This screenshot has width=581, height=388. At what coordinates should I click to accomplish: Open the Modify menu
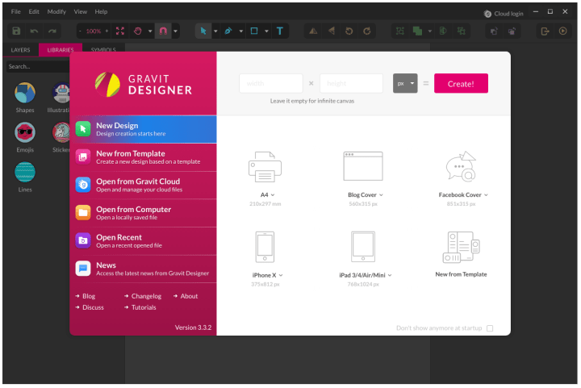click(x=56, y=12)
